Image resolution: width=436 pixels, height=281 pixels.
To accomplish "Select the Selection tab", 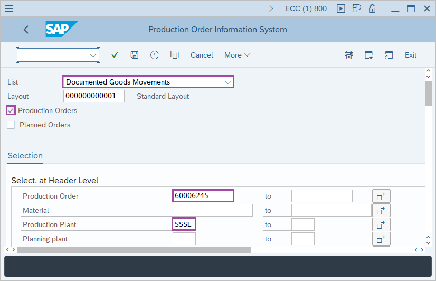I will (25, 155).
